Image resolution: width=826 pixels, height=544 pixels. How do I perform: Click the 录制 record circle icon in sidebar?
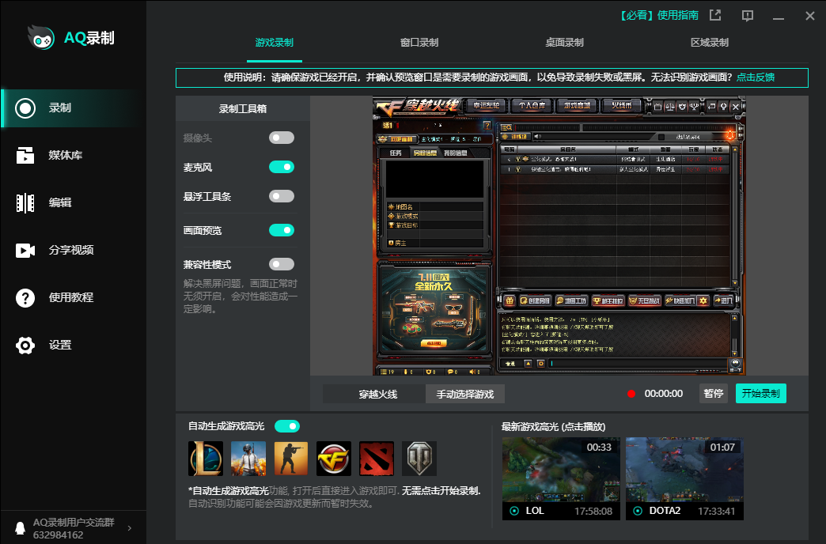pyautogui.click(x=25, y=108)
